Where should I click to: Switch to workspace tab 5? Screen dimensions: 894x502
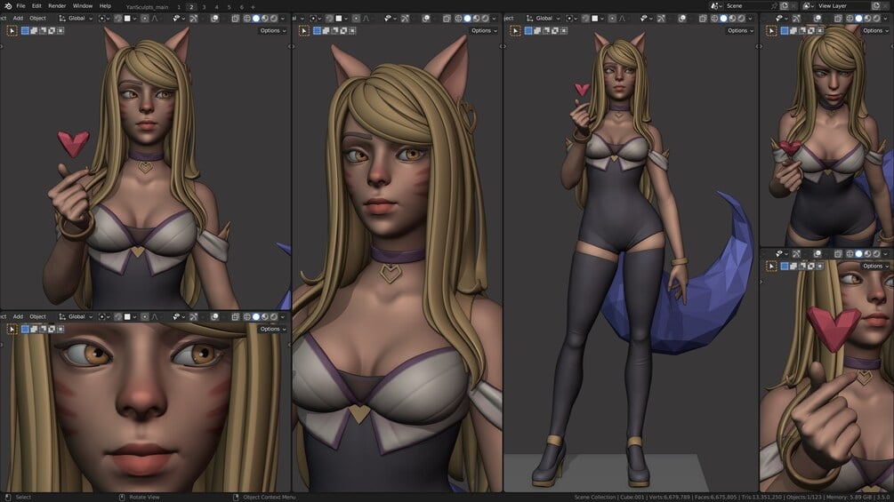(x=230, y=7)
